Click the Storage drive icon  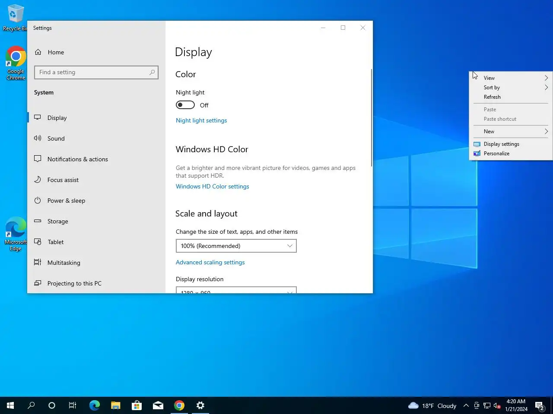[x=38, y=221]
